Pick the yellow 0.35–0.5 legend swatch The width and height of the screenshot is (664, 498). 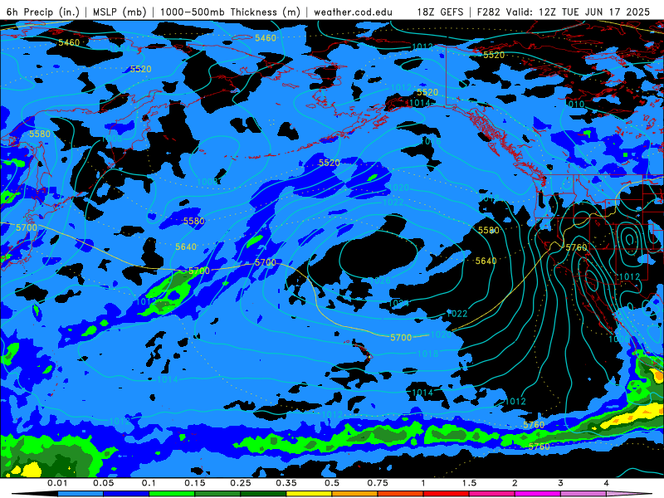[309, 494]
